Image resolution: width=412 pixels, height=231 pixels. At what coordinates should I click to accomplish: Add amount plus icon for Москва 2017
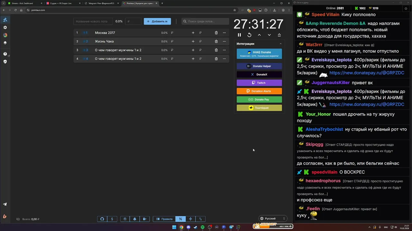tap(193, 33)
